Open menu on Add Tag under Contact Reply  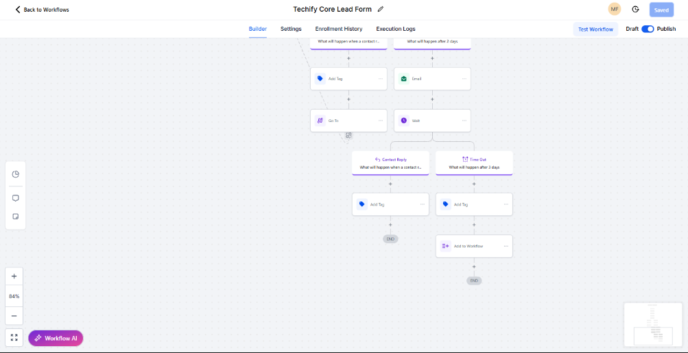click(x=422, y=204)
